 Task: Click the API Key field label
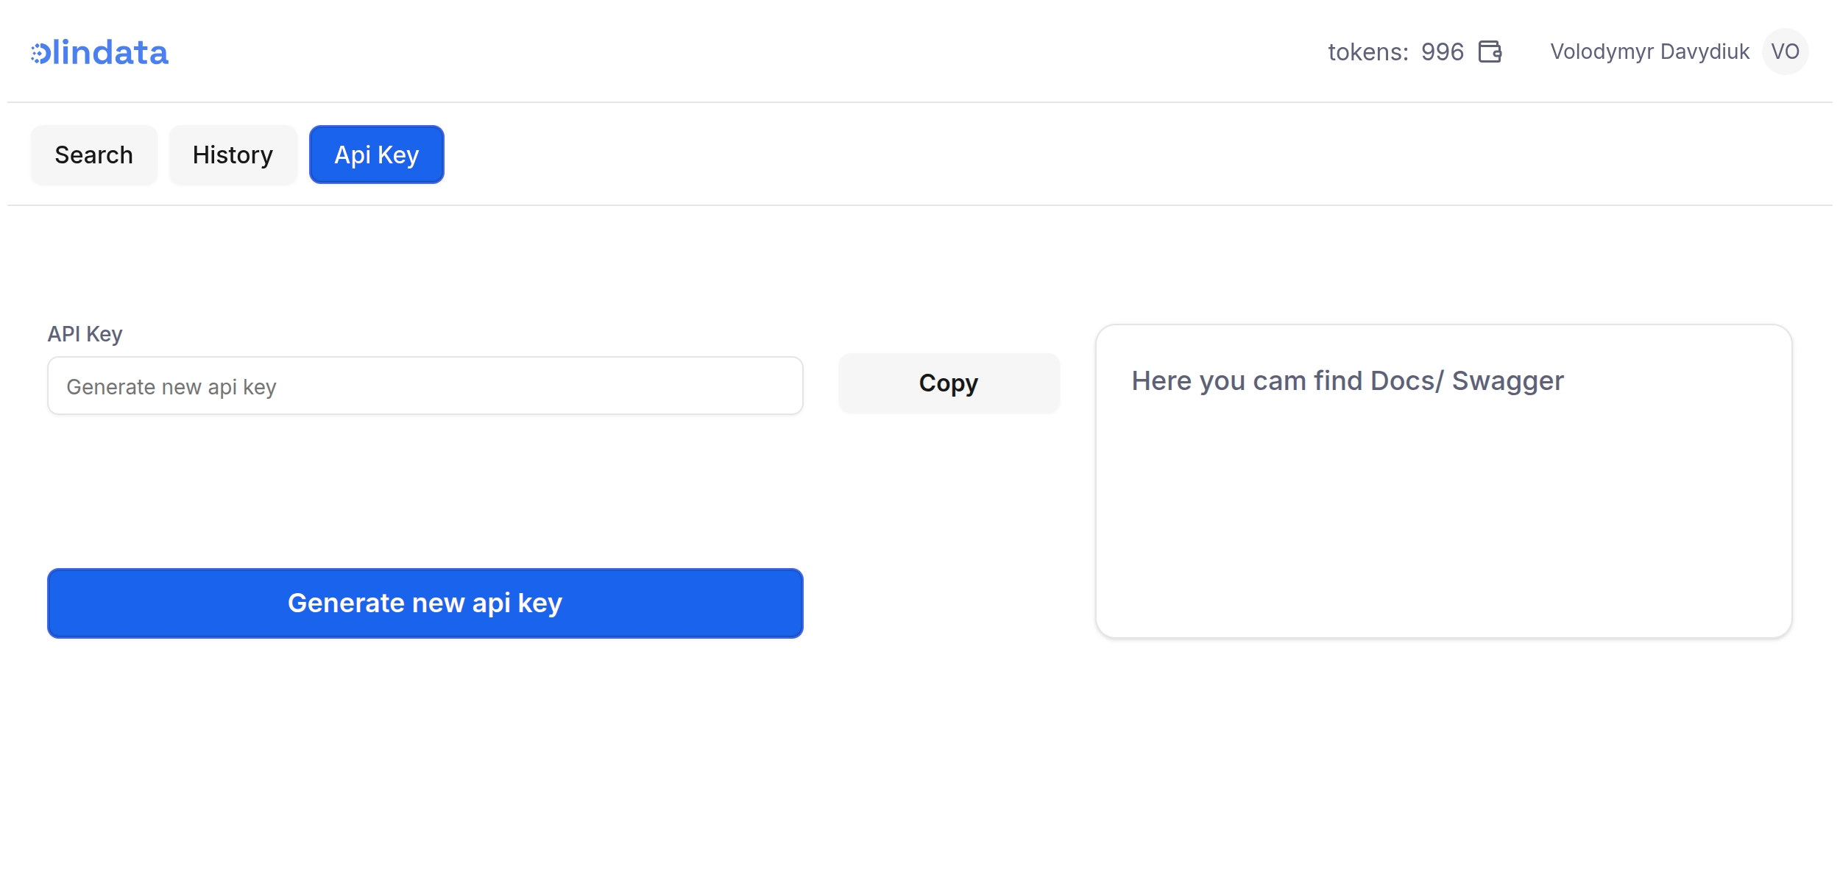(x=85, y=333)
